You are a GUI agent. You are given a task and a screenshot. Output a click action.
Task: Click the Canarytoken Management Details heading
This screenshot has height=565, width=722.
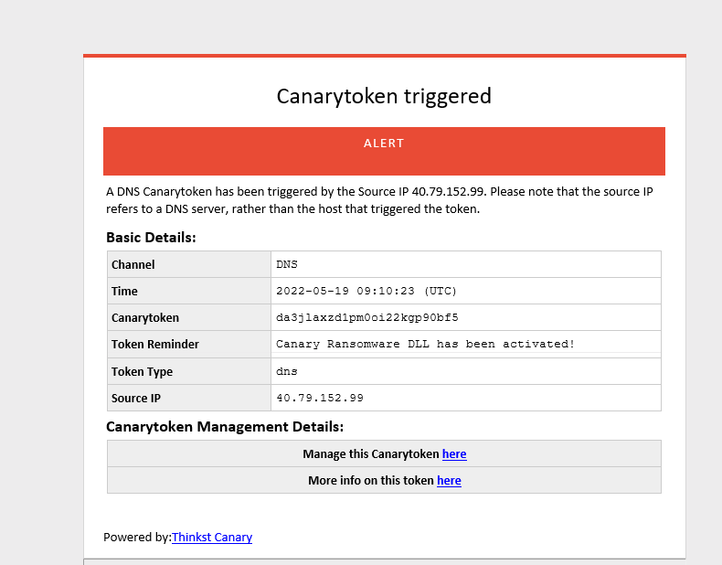(x=225, y=427)
